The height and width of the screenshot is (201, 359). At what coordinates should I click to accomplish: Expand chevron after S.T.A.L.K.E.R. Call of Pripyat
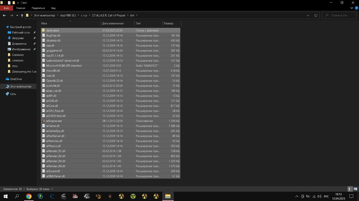[128, 15]
